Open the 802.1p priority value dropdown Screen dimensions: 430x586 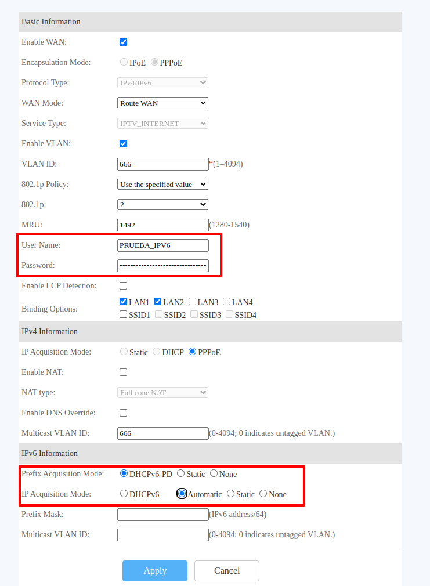(x=162, y=204)
